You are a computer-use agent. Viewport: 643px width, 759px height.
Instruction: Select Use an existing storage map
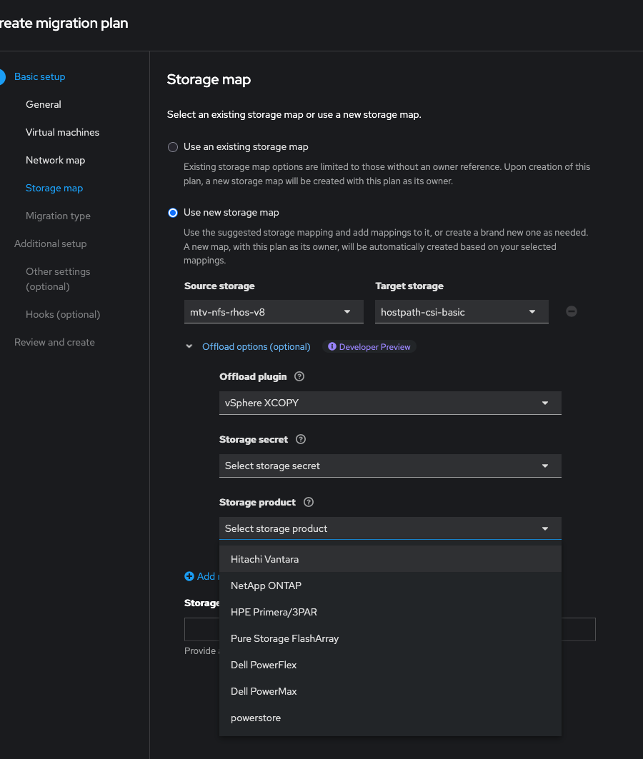click(x=173, y=147)
